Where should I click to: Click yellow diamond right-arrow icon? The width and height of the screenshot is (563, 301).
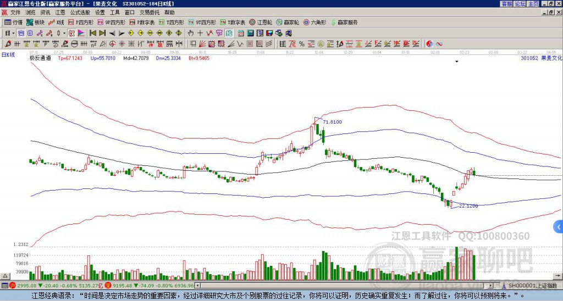140,34
